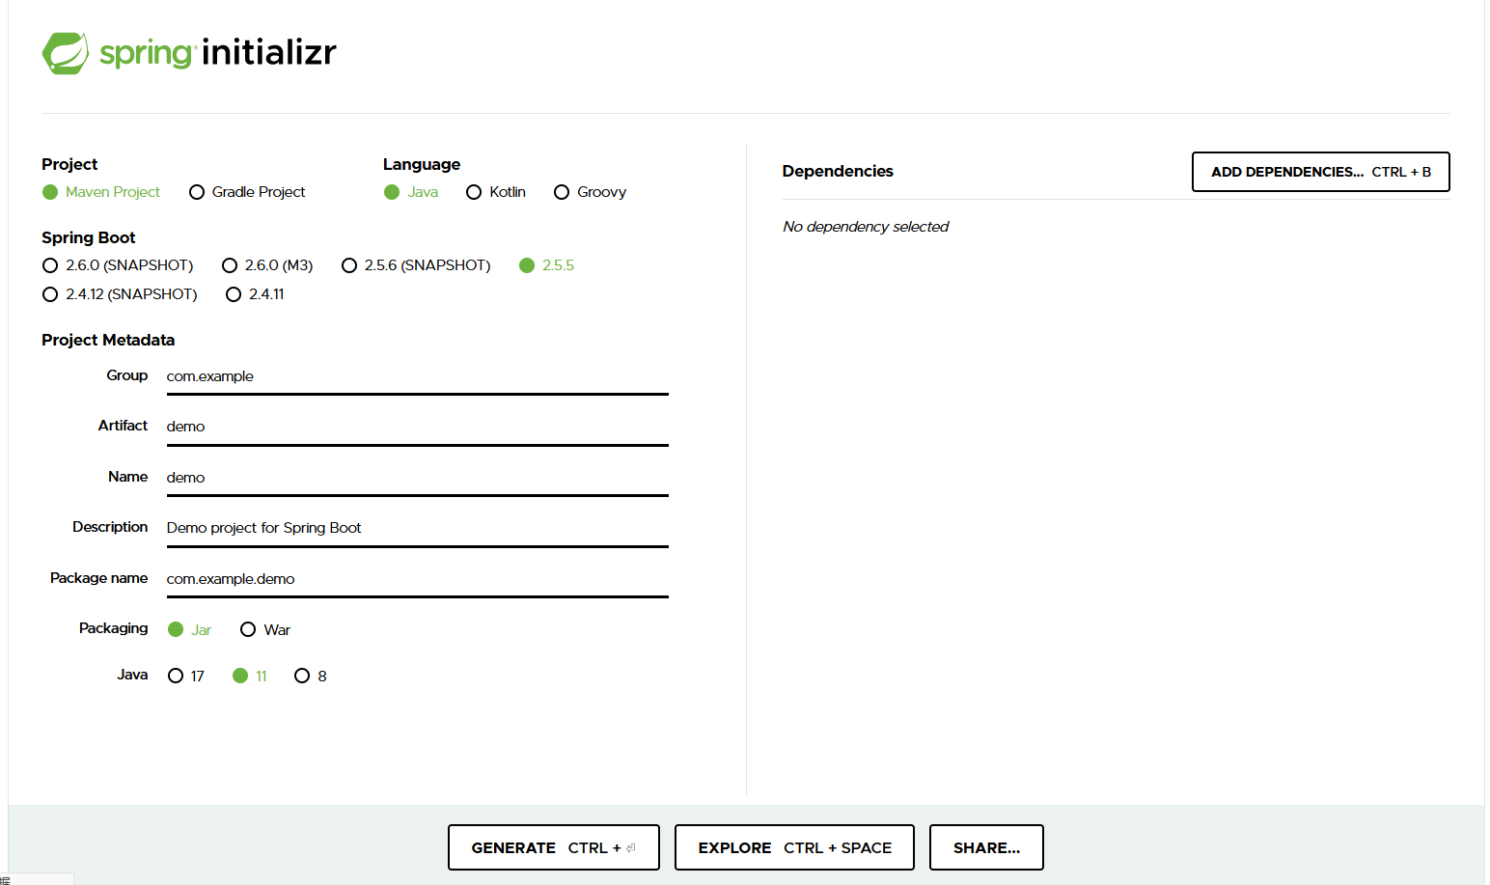The height and width of the screenshot is (885, 1490).
Task: Click the Explore button
Action: pos(793,847)
